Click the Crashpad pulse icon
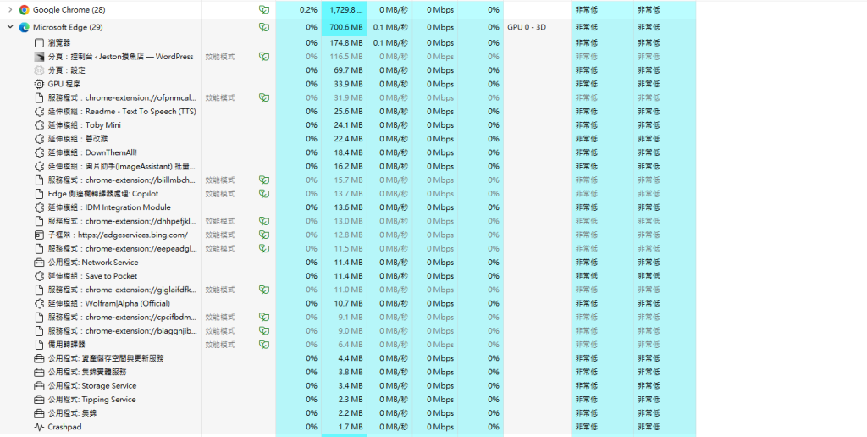Image resolution: width=867 pixels, height=437 pixels. click(x=39, y=427)
